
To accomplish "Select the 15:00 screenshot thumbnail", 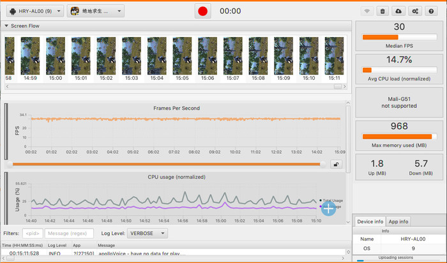I will pyautogui.click(x=56, y=57).
